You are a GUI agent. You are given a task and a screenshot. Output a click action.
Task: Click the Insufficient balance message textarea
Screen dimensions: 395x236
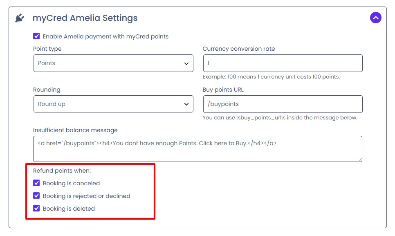pos(198,149)
